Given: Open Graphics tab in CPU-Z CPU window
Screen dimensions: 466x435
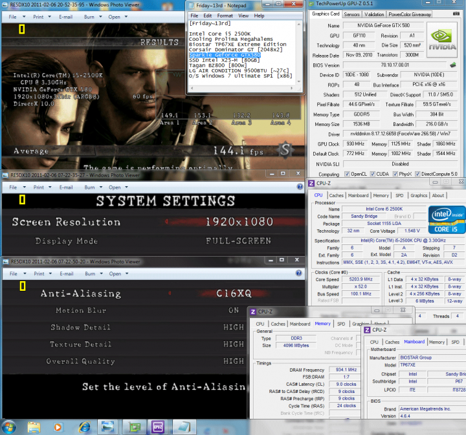Looking at the screenshot, I should (419, 195).
